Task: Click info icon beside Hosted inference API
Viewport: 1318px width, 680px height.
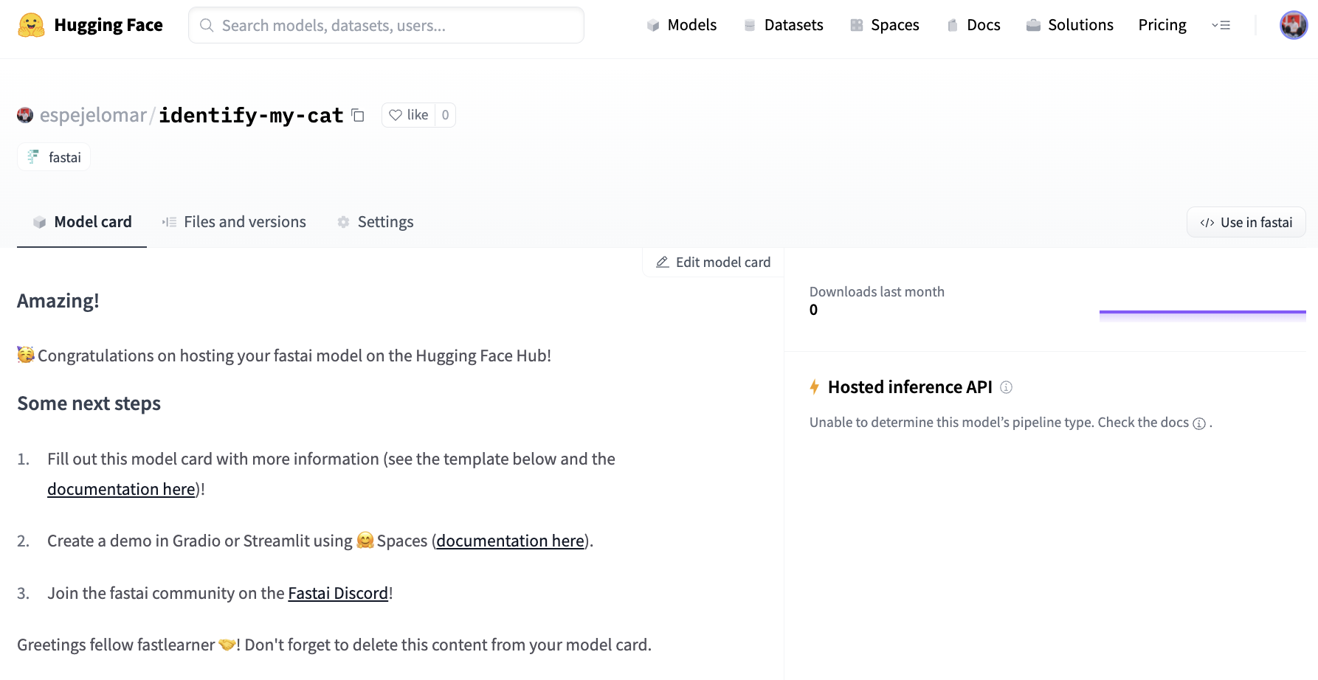Action: tap(1006, 387)
